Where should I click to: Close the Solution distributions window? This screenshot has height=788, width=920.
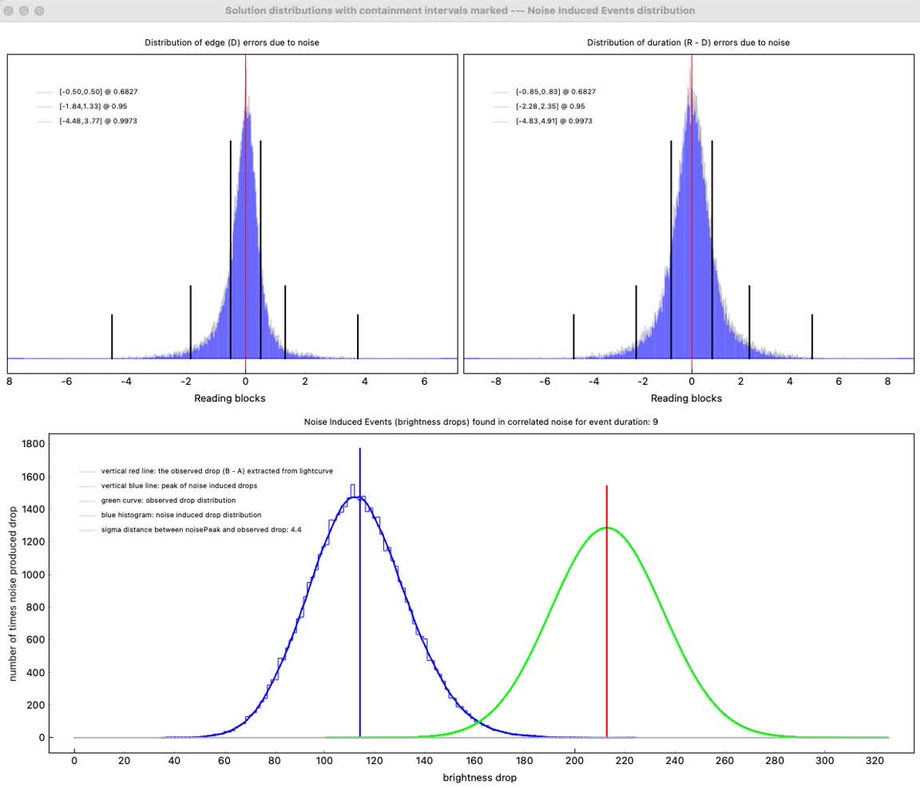coord(10,11)
